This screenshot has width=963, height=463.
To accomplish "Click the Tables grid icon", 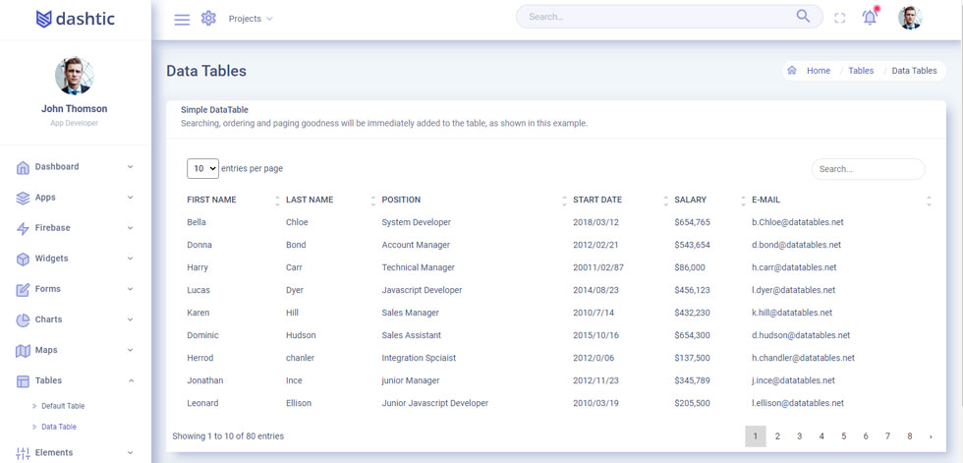I will tap(23, 381).
